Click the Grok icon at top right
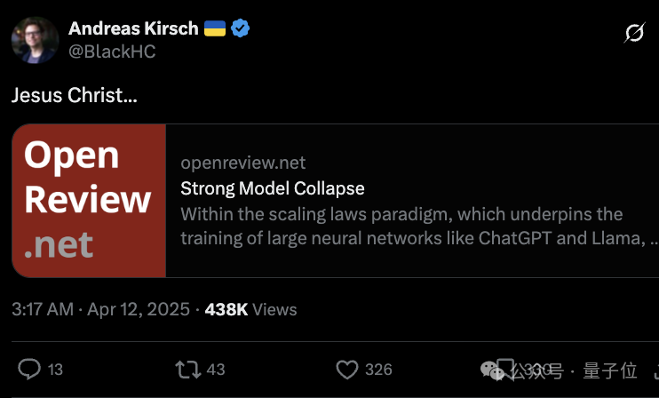Screen dimensions: 659x398 (634, 34)
